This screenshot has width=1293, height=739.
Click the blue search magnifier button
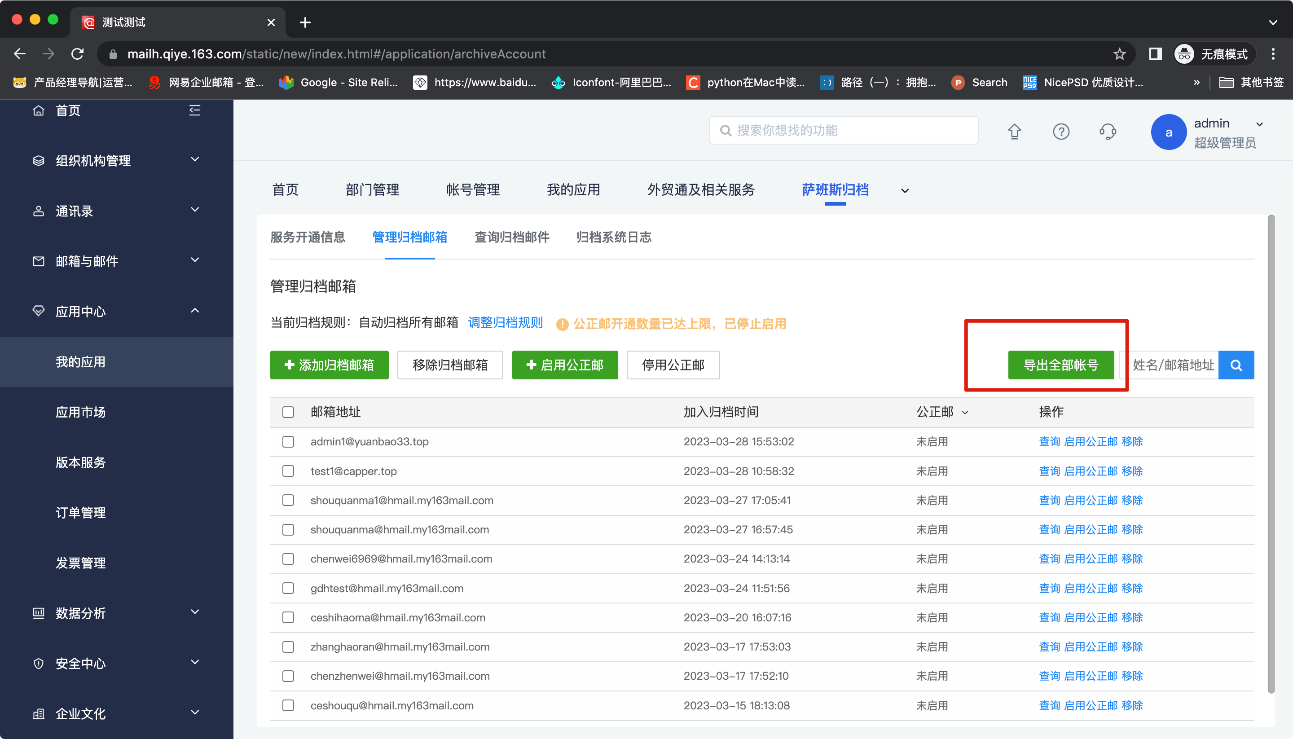1236,365
